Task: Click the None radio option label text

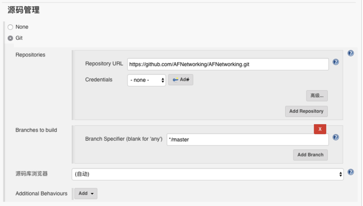Action: 22,27
